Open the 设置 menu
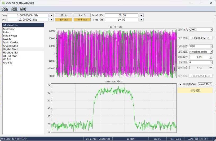 click(14, 9)
